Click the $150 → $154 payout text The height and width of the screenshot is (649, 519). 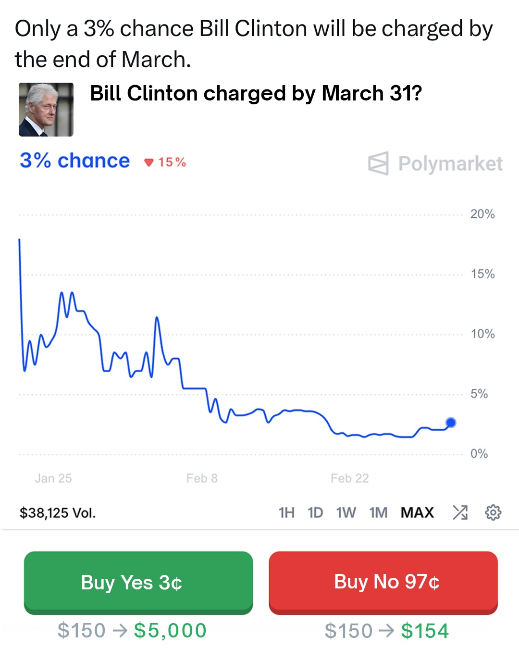coord(386,631)
